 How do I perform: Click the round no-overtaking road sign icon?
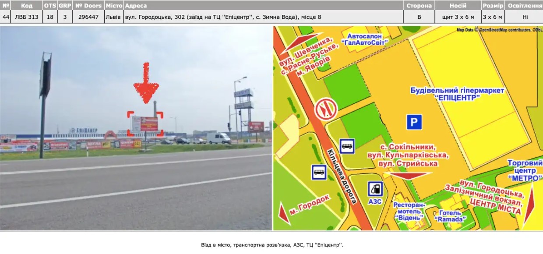tap(326, 109)
